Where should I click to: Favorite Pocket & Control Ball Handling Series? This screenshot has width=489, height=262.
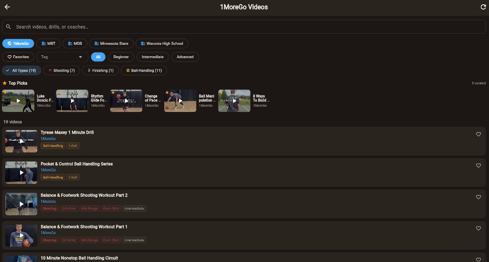[478, 166]
